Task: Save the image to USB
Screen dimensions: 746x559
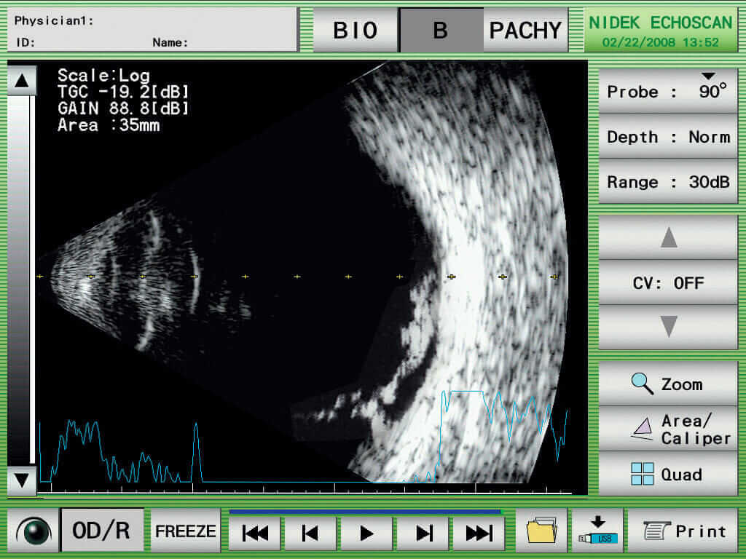Action: point(597,532)
